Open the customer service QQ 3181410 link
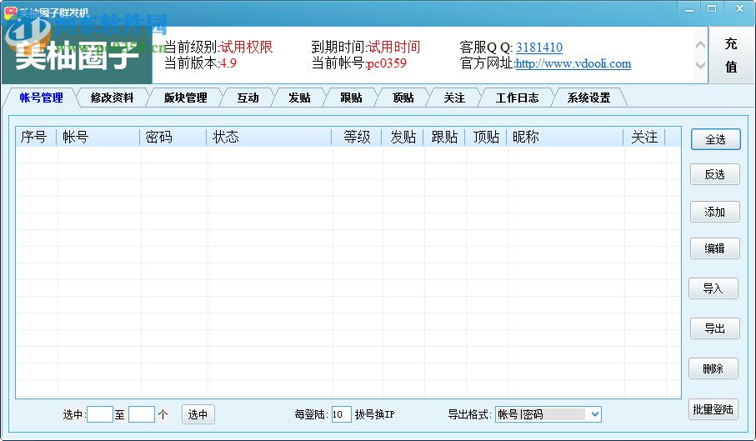The width and height of the screenshot is (756, 441). 539,48
